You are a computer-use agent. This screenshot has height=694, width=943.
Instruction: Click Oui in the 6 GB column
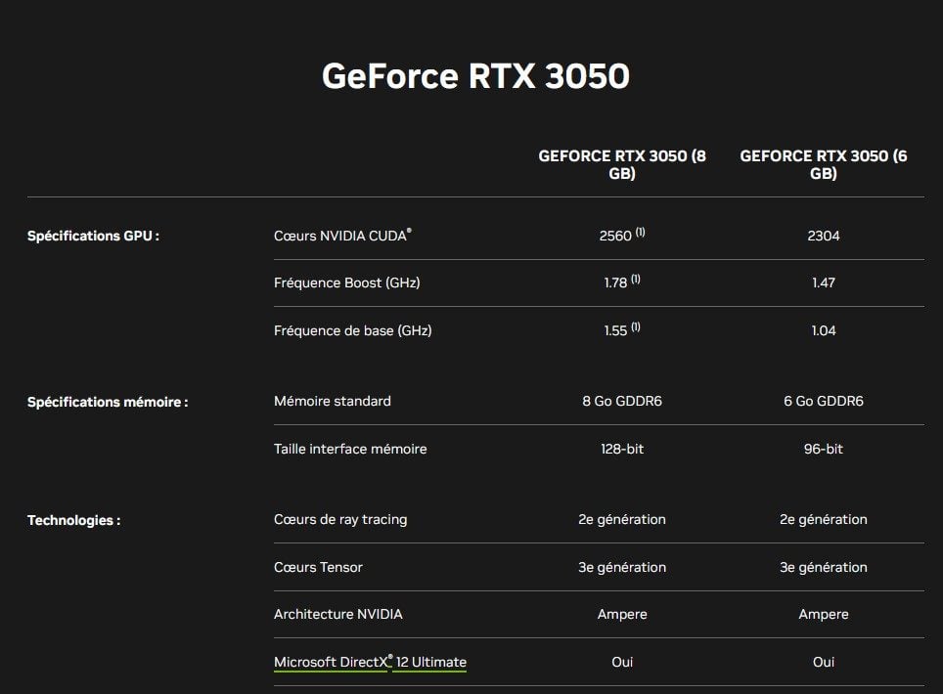tap(824, 662)
